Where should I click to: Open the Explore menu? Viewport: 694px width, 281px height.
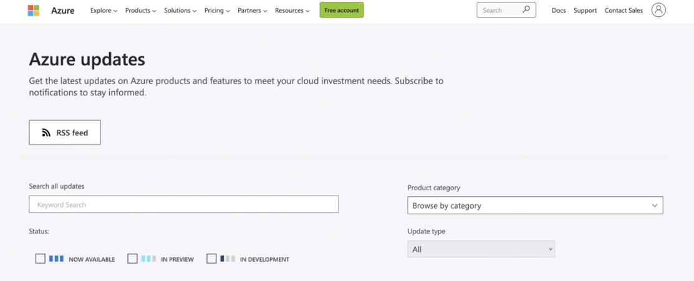(x=104, y=10)
